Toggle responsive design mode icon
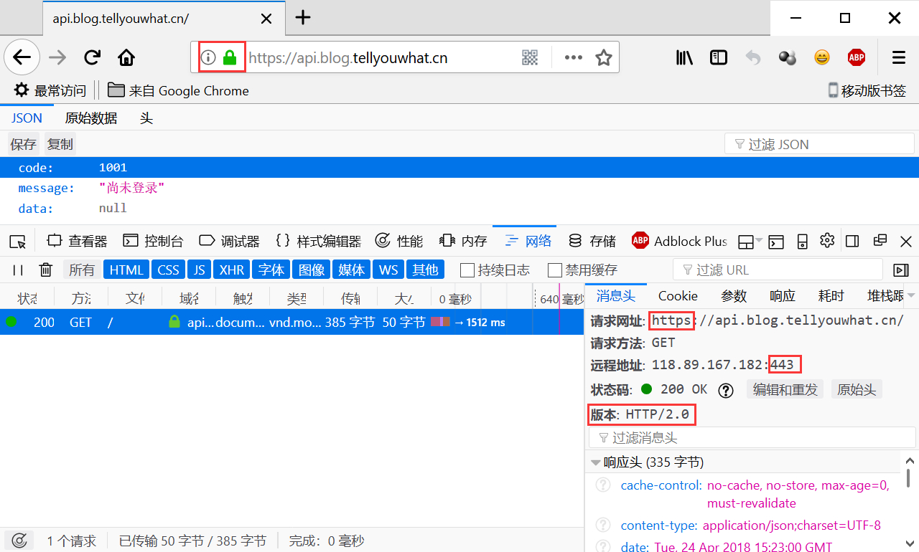This screenshot has width=919, height=552. 803,241
